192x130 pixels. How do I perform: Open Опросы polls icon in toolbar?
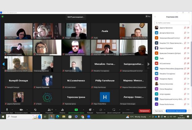pos(62,110)
